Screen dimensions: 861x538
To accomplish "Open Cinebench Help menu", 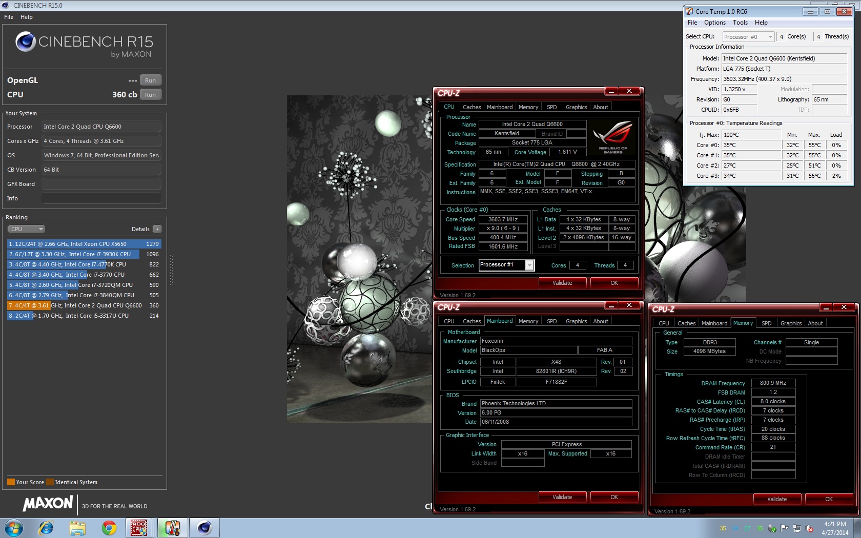I will (27, 17).
